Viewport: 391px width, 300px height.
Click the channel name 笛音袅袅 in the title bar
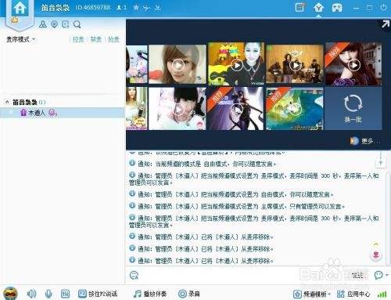click(56, 8)
